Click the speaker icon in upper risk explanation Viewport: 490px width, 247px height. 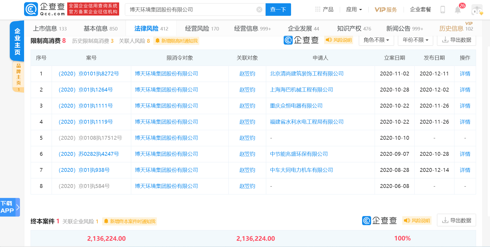point(329,40)
